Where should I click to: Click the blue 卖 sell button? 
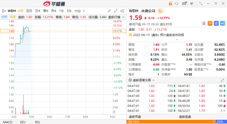click(x=216, y=24)
